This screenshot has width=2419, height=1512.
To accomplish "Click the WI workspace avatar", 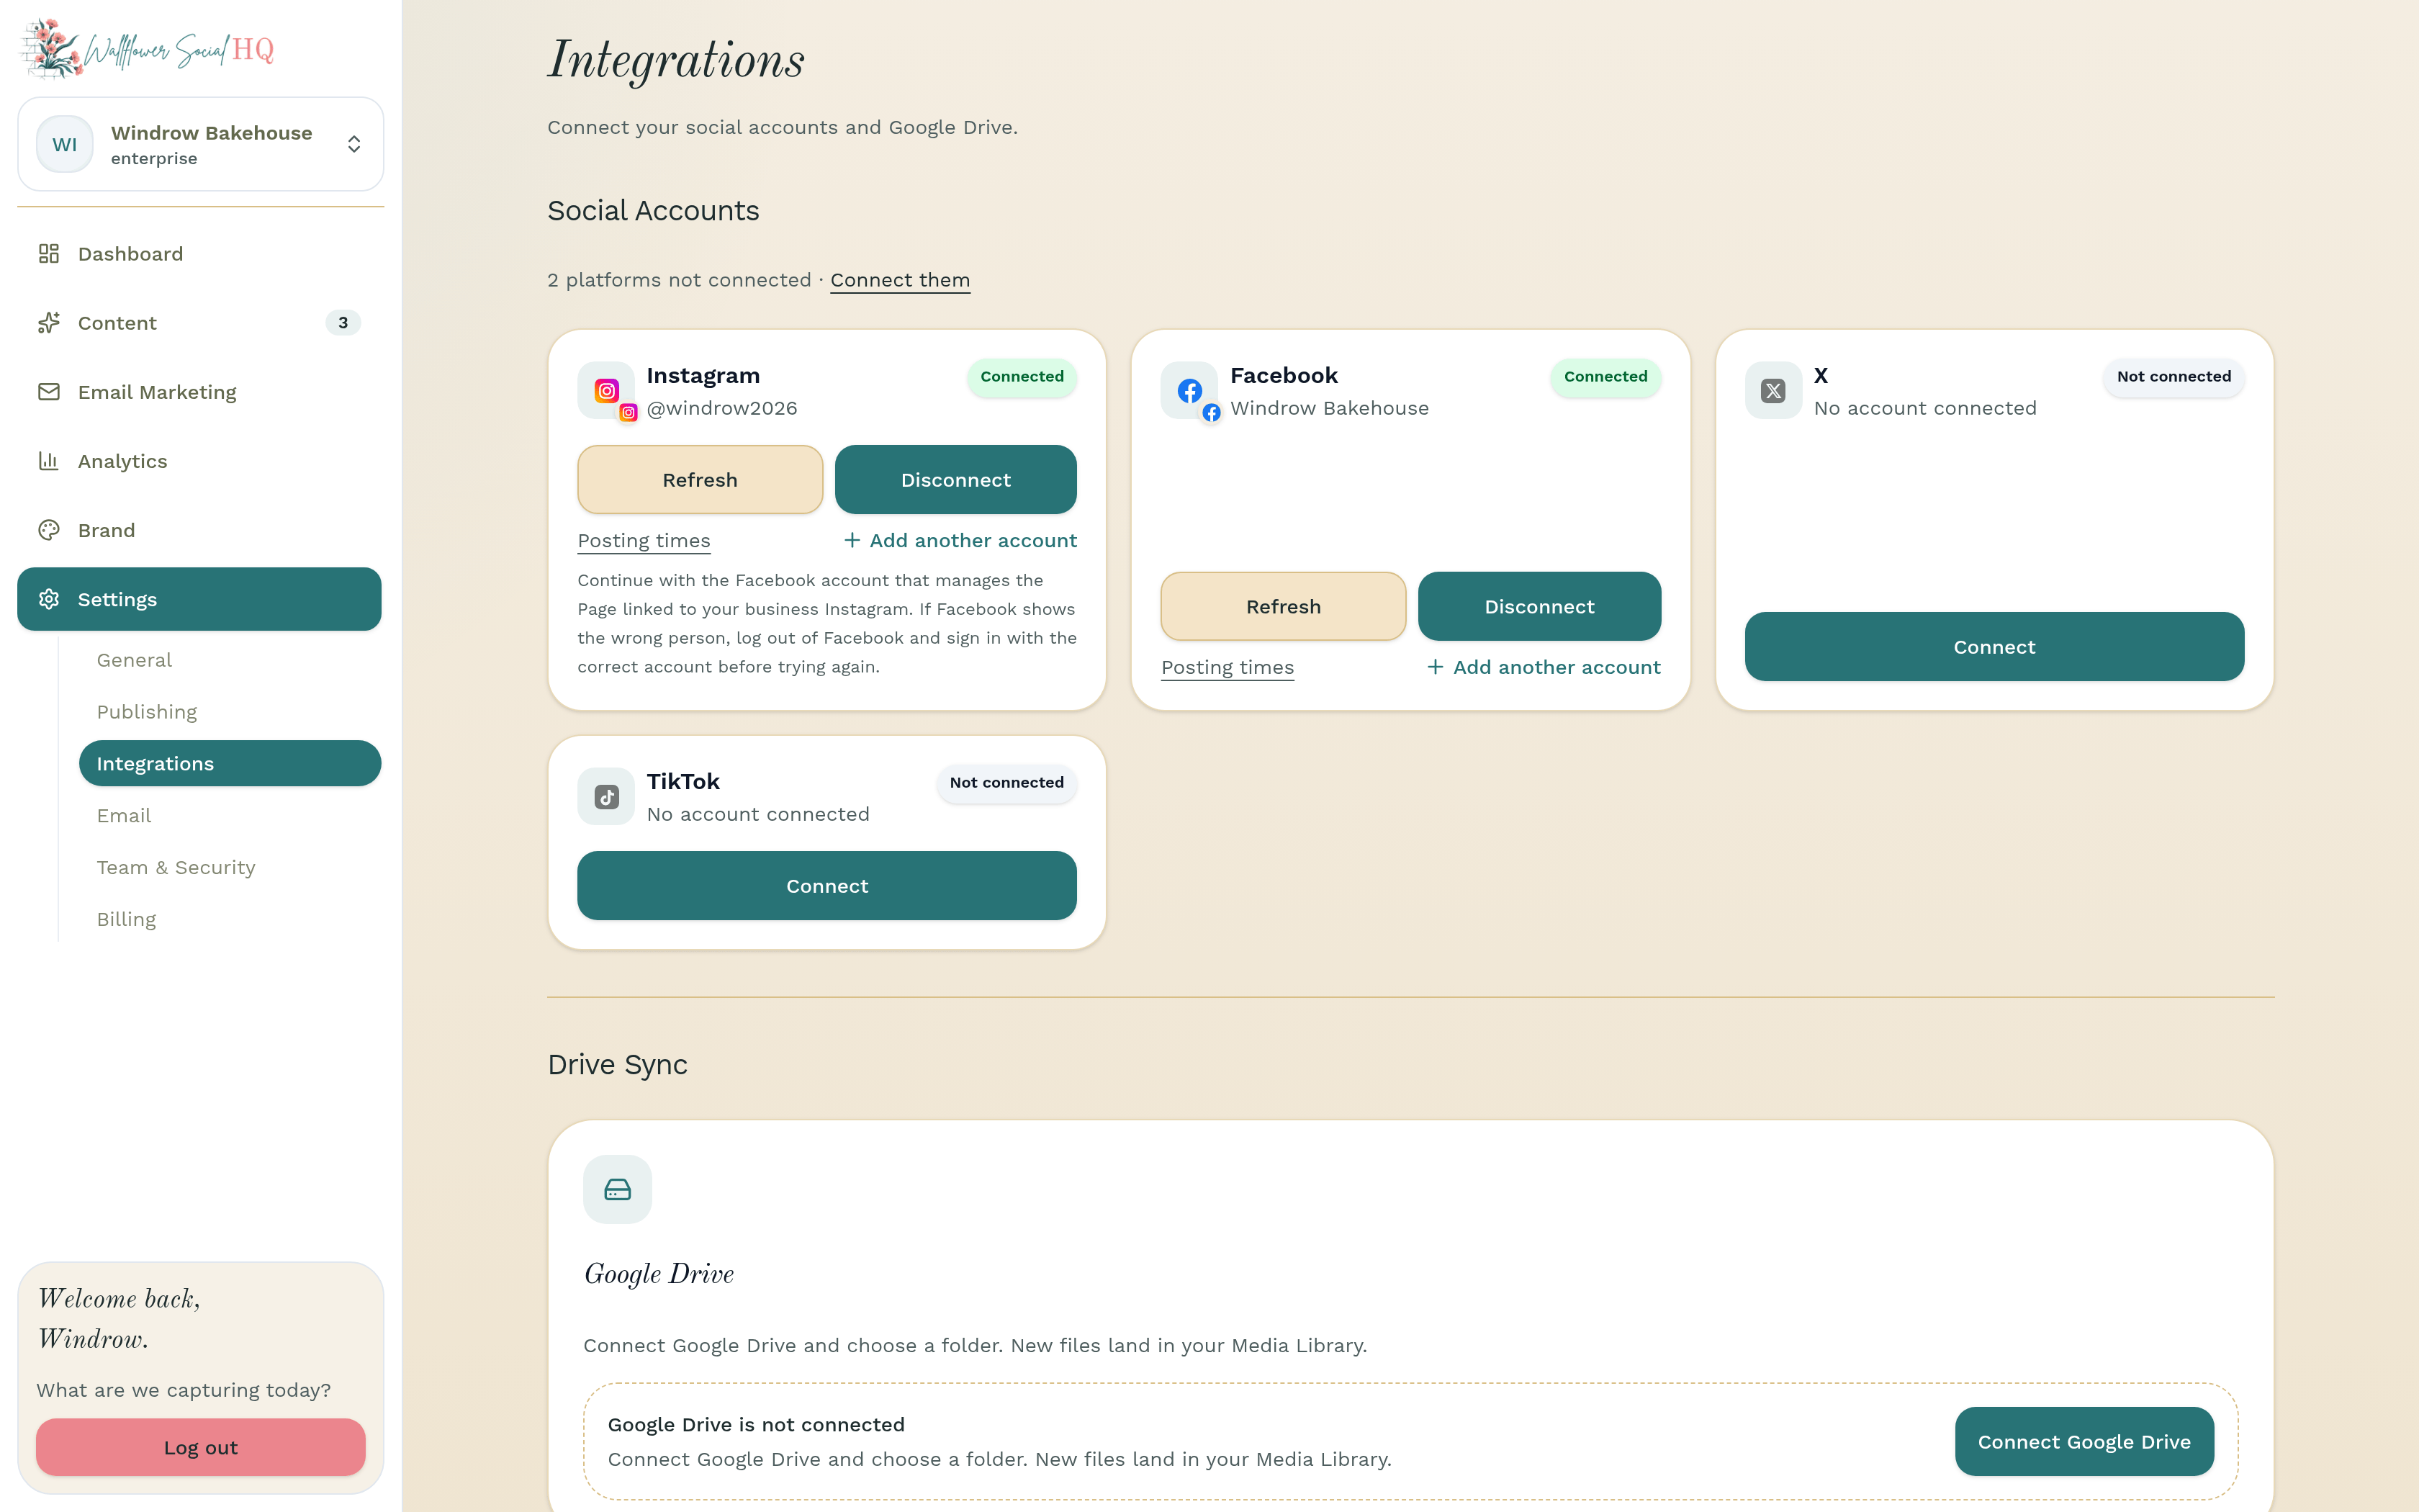I will pos(65,144).
